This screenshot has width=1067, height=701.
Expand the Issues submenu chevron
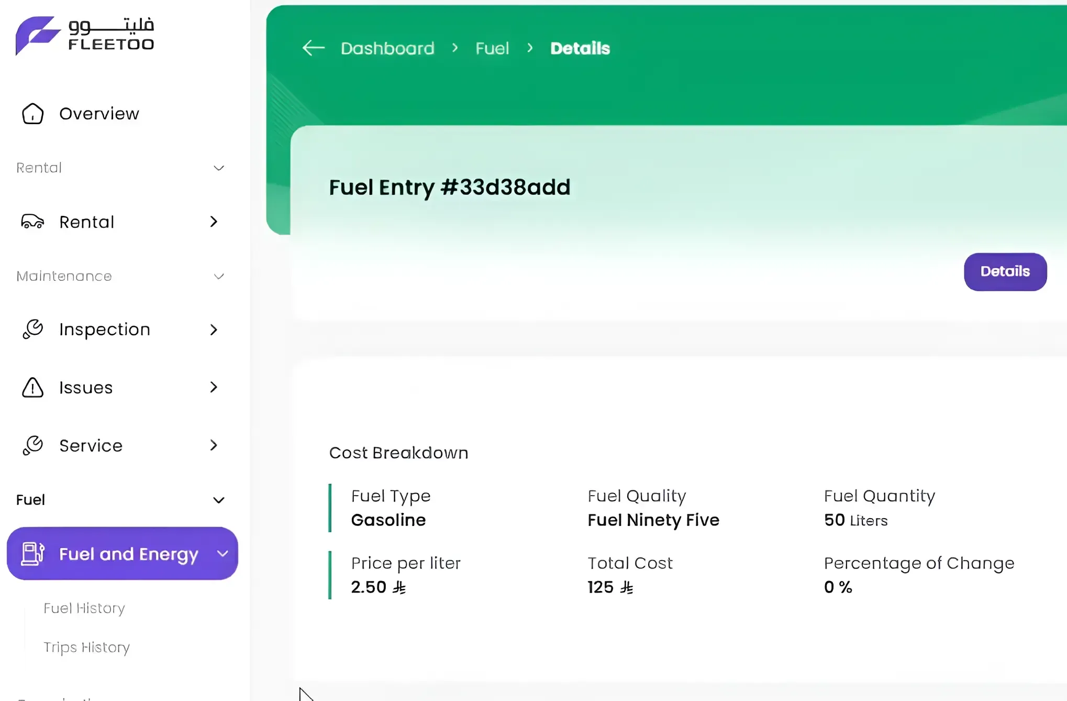point(214,387)
